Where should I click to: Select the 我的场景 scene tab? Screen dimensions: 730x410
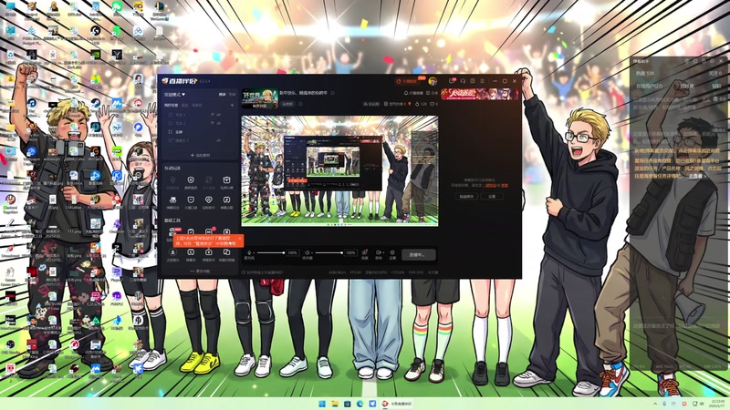coord(171,106)
